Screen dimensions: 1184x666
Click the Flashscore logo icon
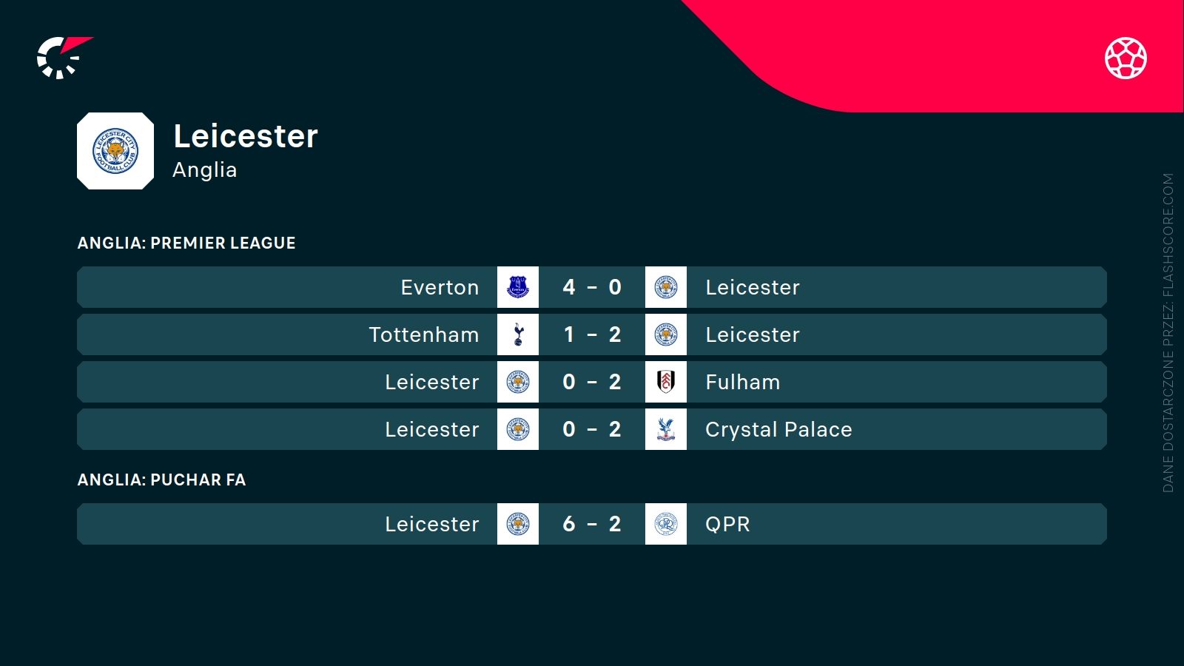pyautogui.click(x=62, y=57)
